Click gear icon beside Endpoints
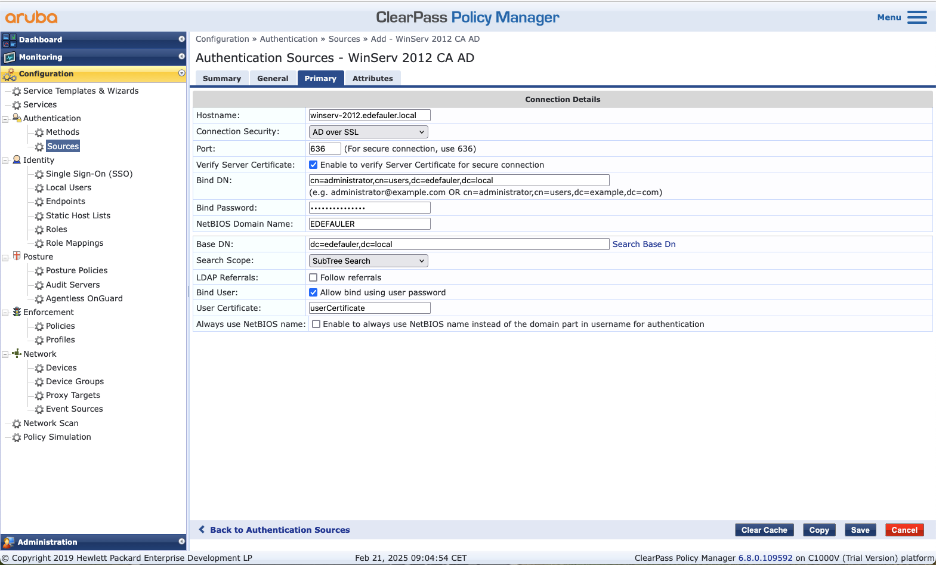The image size is (936, 565). (x=39, y=202)
